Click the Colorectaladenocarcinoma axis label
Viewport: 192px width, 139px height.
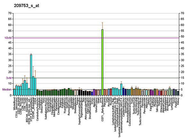coord(129,112)
